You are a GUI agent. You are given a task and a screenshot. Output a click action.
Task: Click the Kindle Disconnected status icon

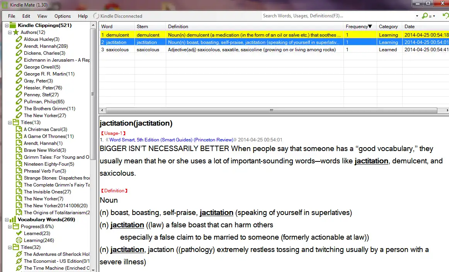click(x=96, y=16)
